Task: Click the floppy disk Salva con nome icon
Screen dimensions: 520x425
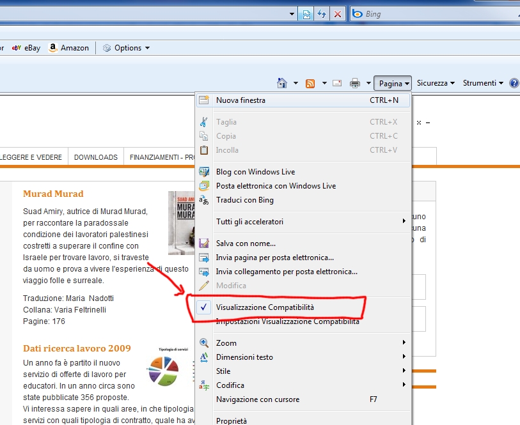Action: click(204, 243)
